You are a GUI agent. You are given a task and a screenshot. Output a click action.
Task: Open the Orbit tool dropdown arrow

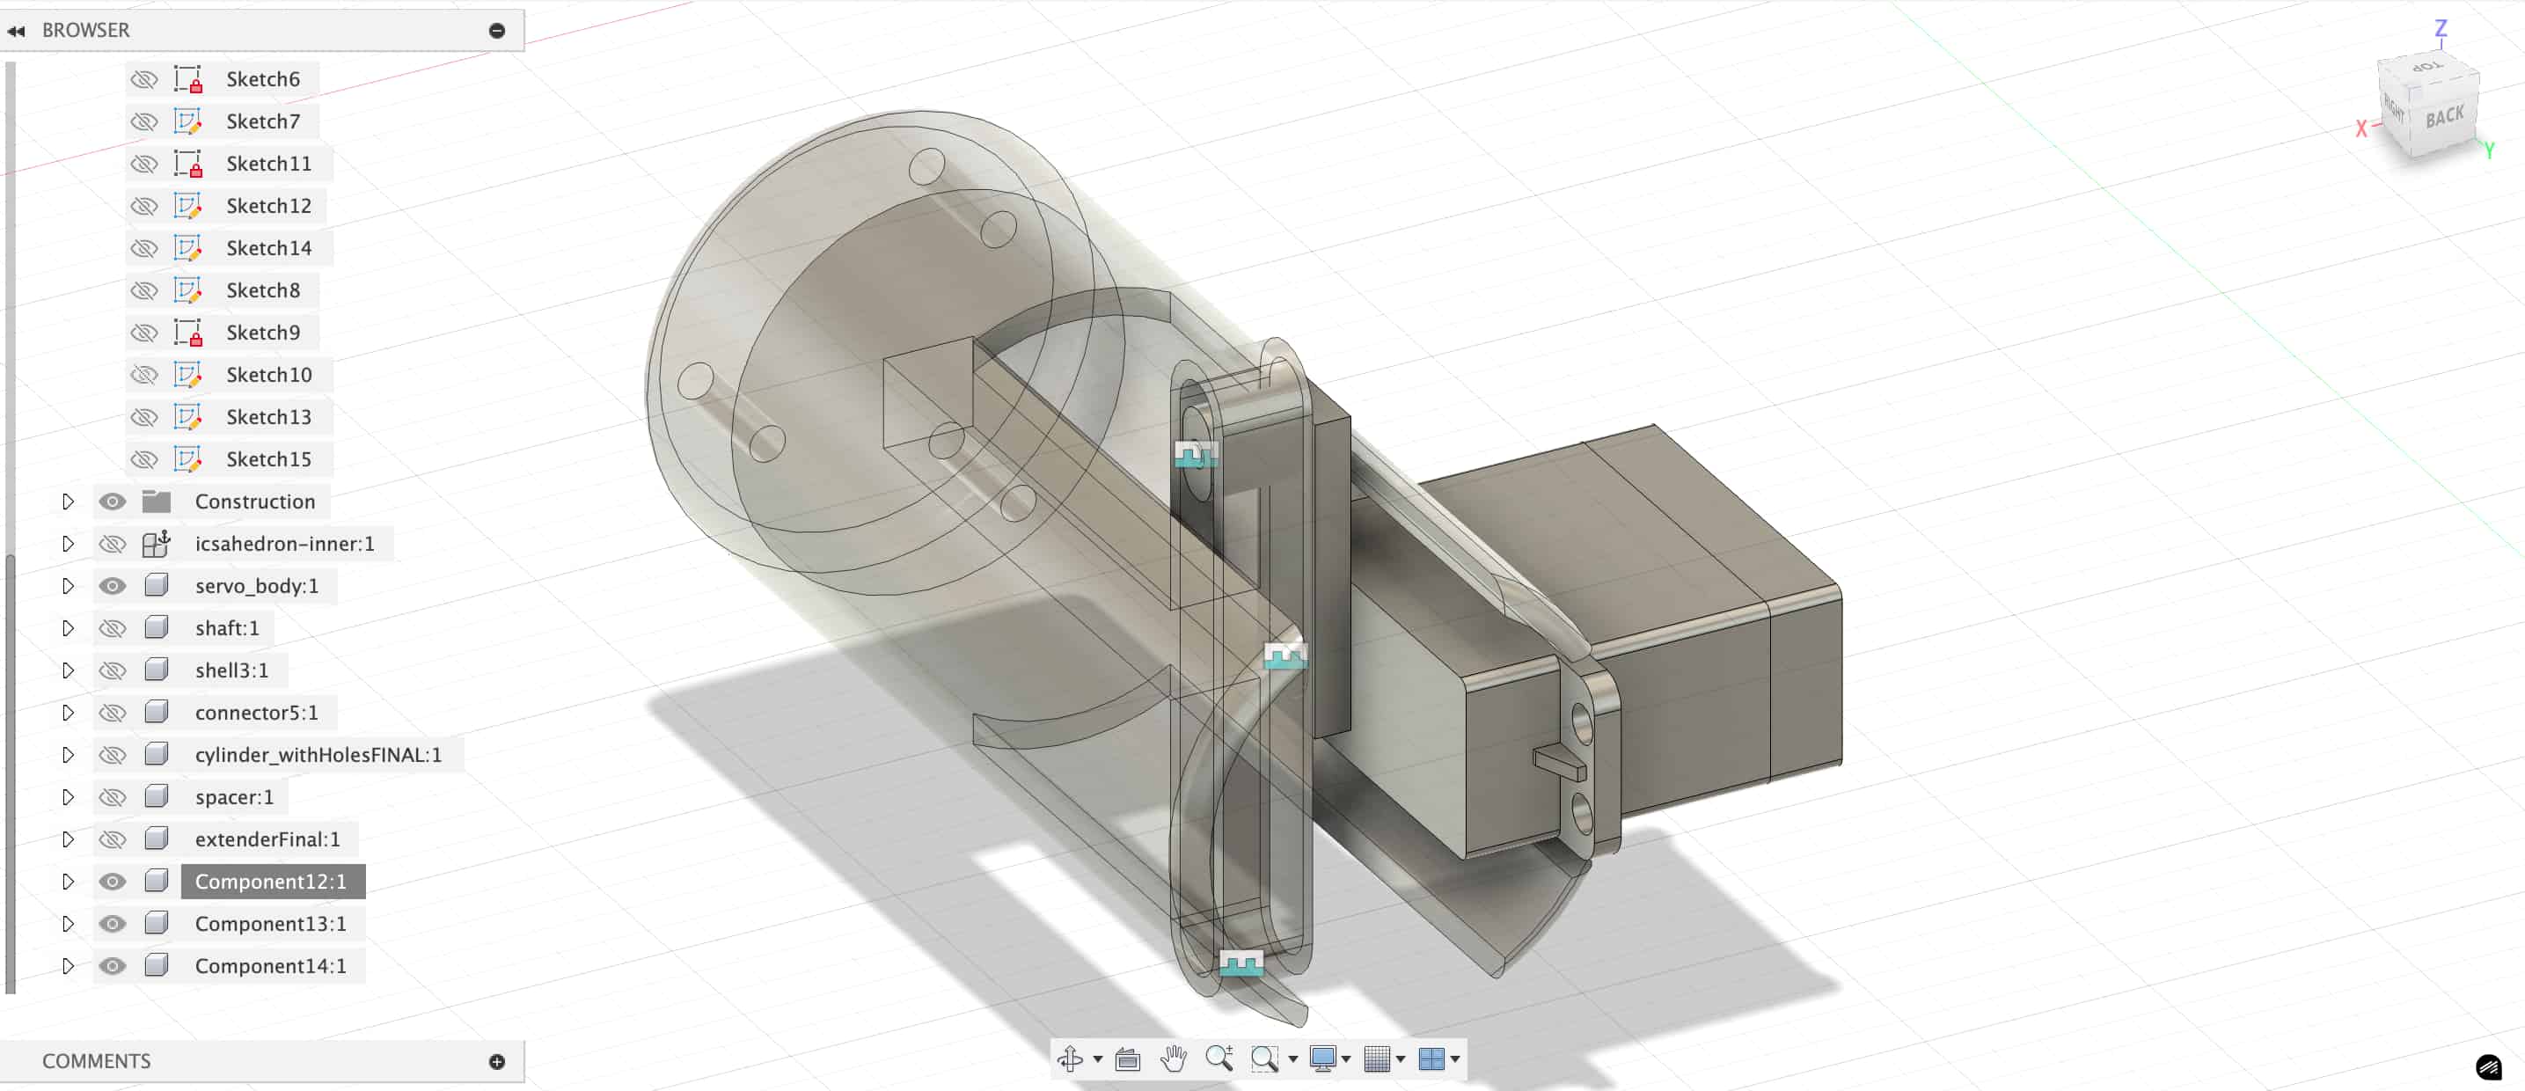(x=1098, y=1058)
